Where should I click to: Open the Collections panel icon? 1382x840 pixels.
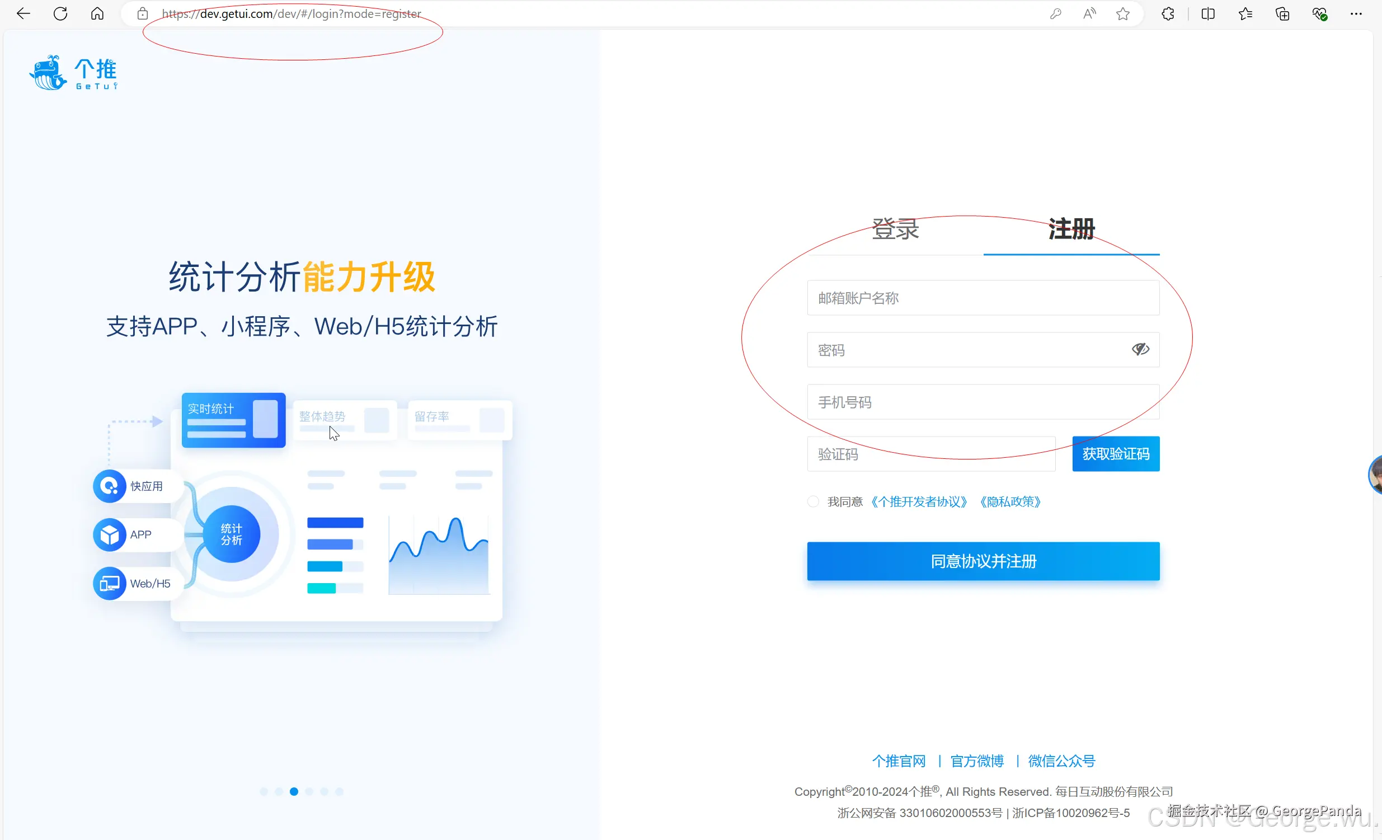1283,13
